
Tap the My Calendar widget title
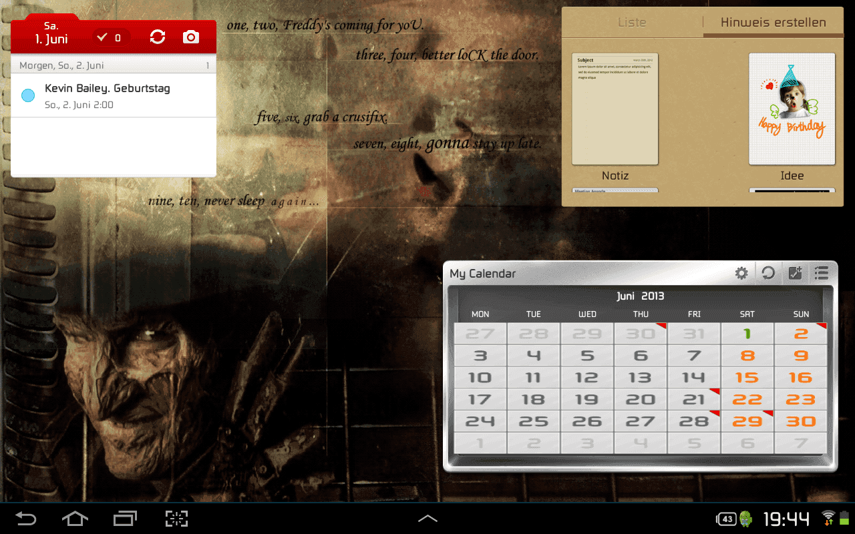pyautogui.click(x=483, y=274)
